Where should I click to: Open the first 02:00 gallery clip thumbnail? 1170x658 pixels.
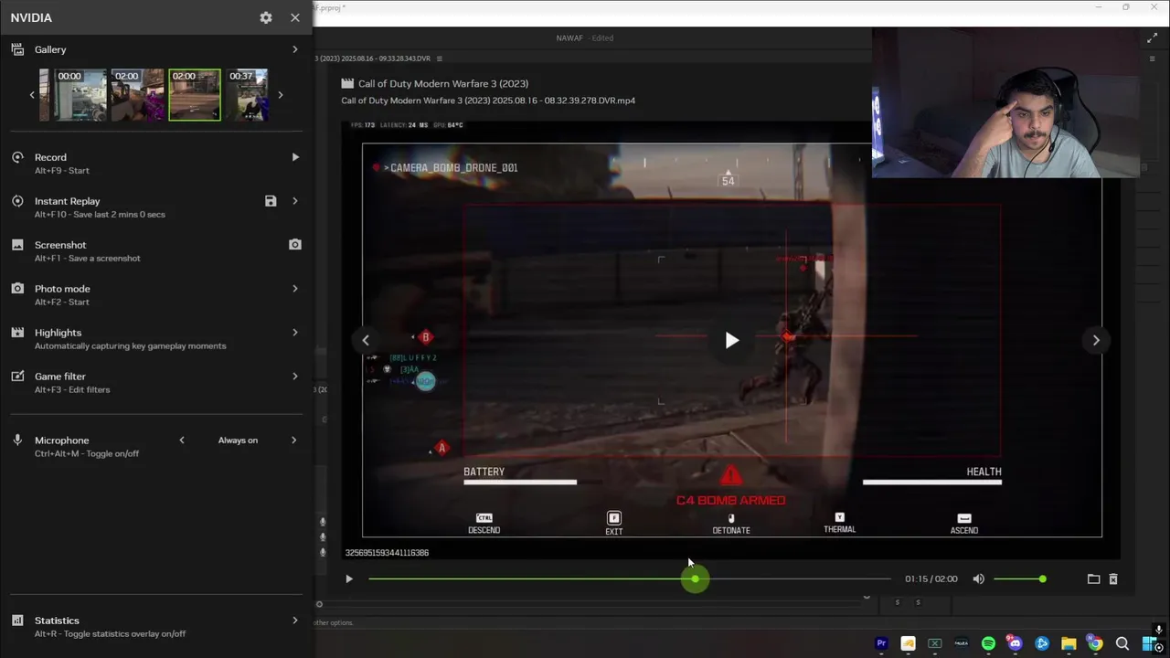tap(138, 95)
